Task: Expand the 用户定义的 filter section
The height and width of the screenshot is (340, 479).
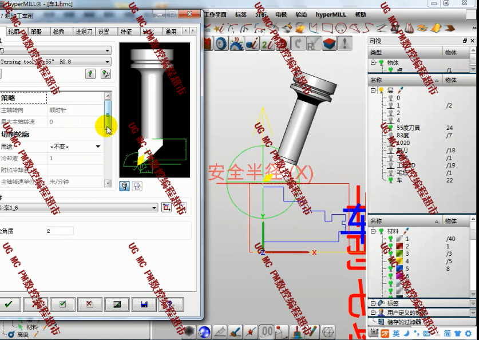Action: click(373, 313)
